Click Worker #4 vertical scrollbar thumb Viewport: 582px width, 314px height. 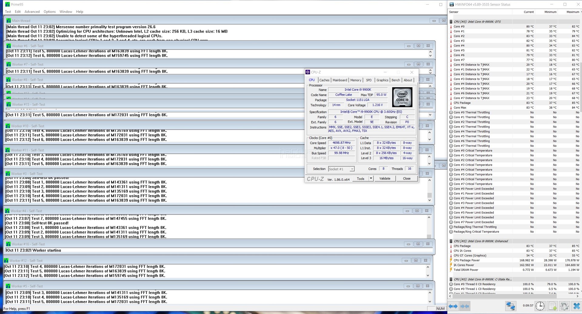pyautogui.click(x=429, y=236)
